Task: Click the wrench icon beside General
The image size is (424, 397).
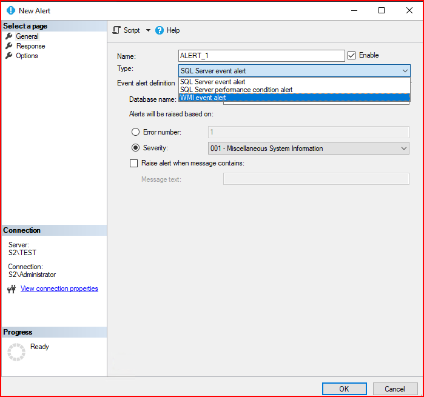Action: (x=9, y=36)
